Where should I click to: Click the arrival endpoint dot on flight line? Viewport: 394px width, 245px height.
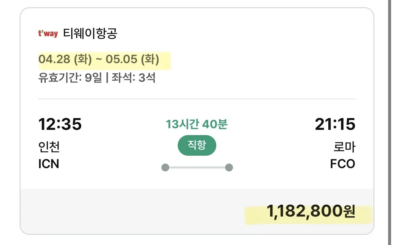coord(229,167)
